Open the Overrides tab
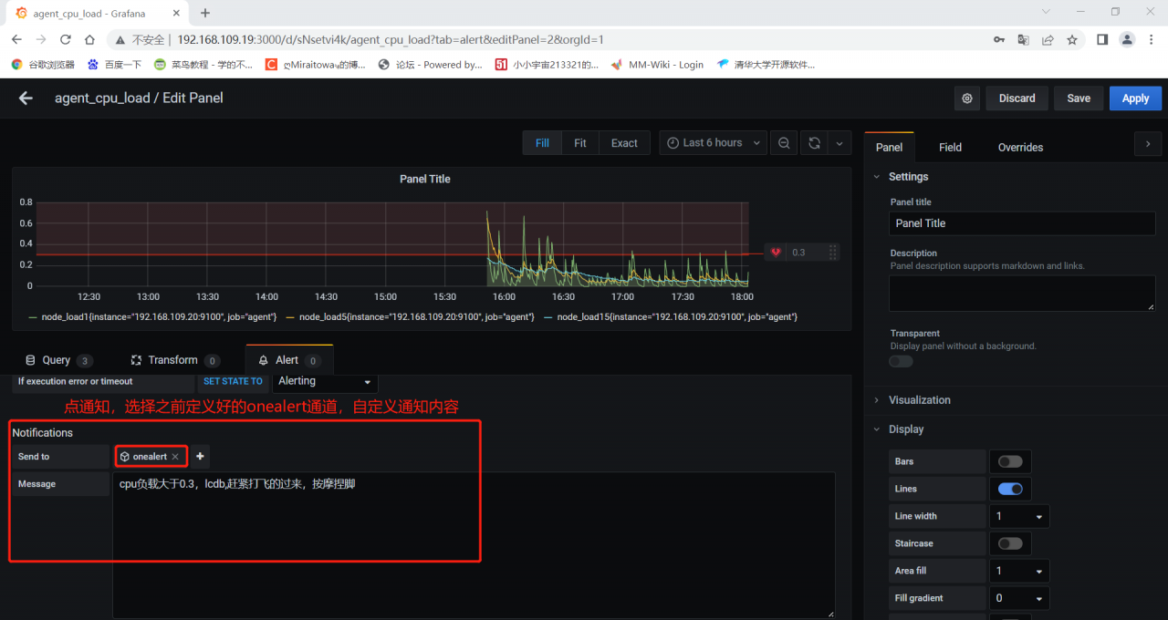This screenshot has width=1168, height=620. 1020,147
